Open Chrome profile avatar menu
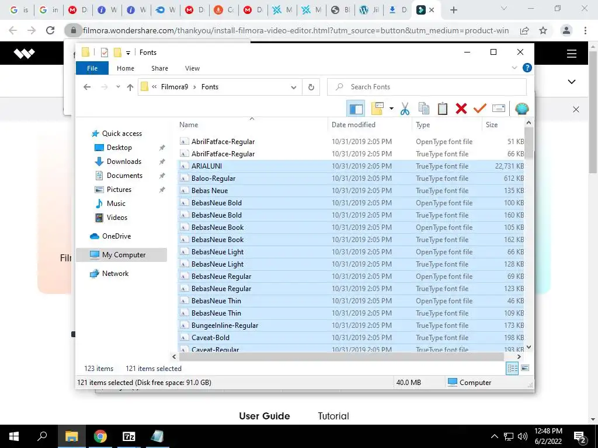This screenshot has width=598, height=448. [566, 30]
